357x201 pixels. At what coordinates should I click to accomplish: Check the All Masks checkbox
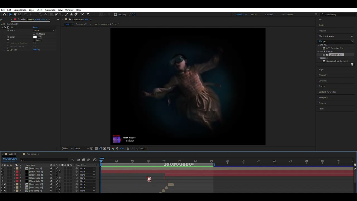pos(34,34)
